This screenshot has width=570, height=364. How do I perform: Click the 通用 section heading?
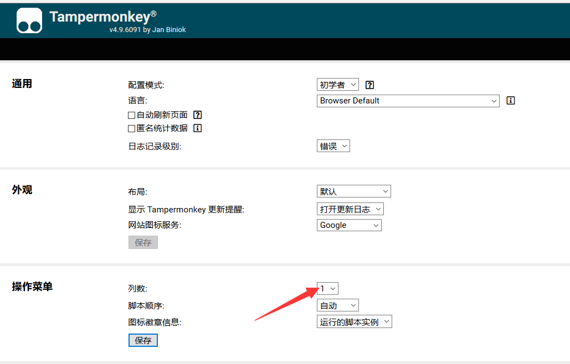tap(22, 84)
